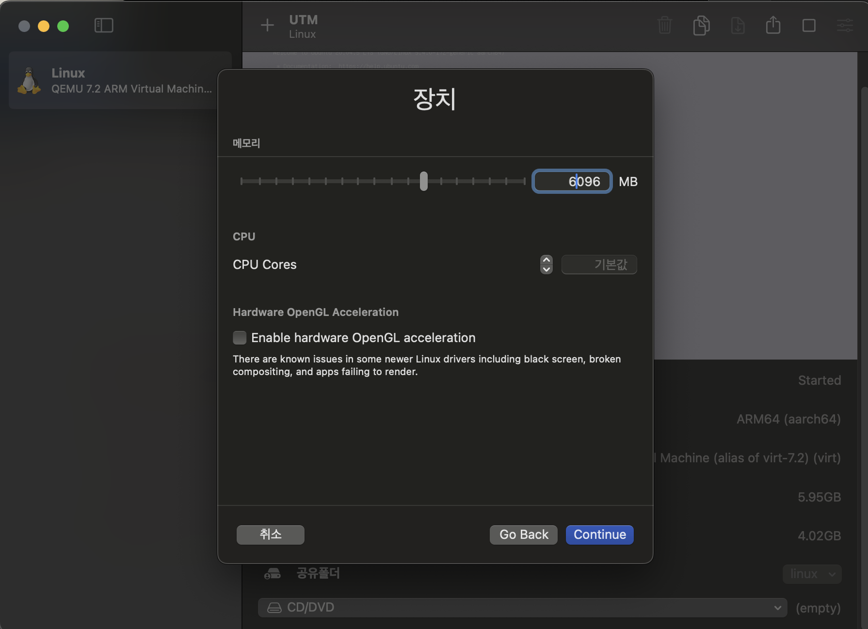Enable hardware OpenGL acceleration checkbox
The image size is (868, 629).
coord(240,338)
